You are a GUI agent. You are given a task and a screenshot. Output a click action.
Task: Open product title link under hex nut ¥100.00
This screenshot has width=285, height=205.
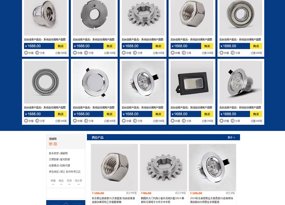(x=113, y=200)
